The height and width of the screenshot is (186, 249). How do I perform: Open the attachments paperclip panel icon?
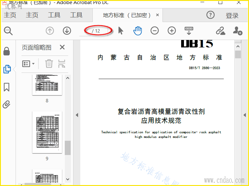[7, 104]
